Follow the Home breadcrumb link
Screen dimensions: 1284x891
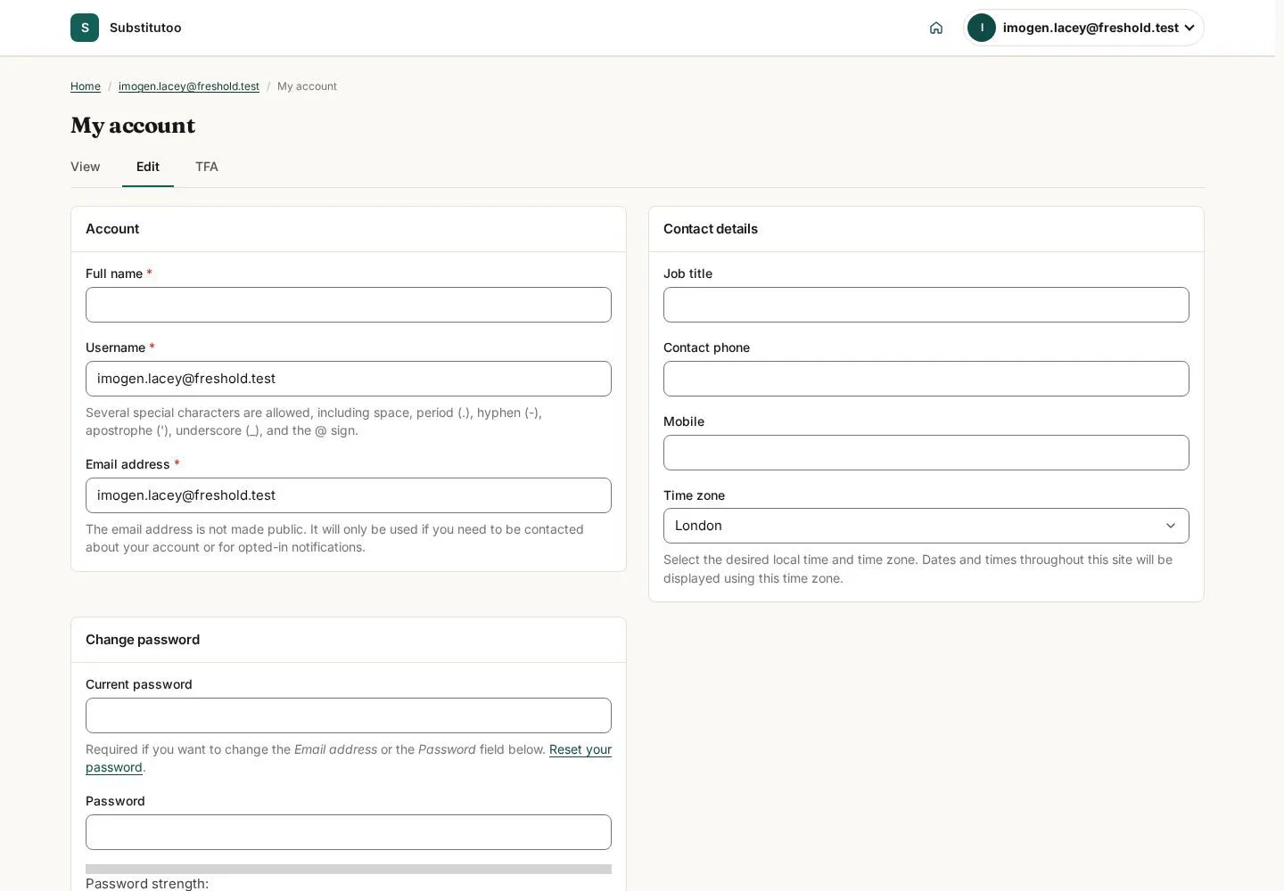(x=86, y=86)
